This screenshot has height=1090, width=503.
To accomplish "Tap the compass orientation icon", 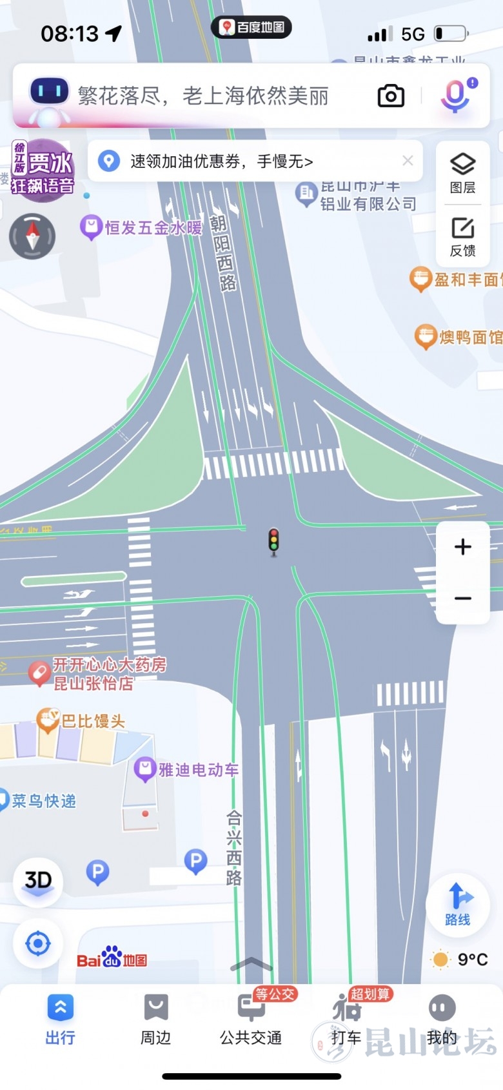I will pos(32,236).
